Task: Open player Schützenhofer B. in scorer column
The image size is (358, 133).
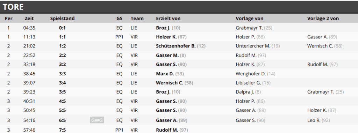Action: click(176, 46)
